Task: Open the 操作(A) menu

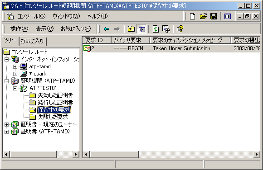Action: click(19, 29)
